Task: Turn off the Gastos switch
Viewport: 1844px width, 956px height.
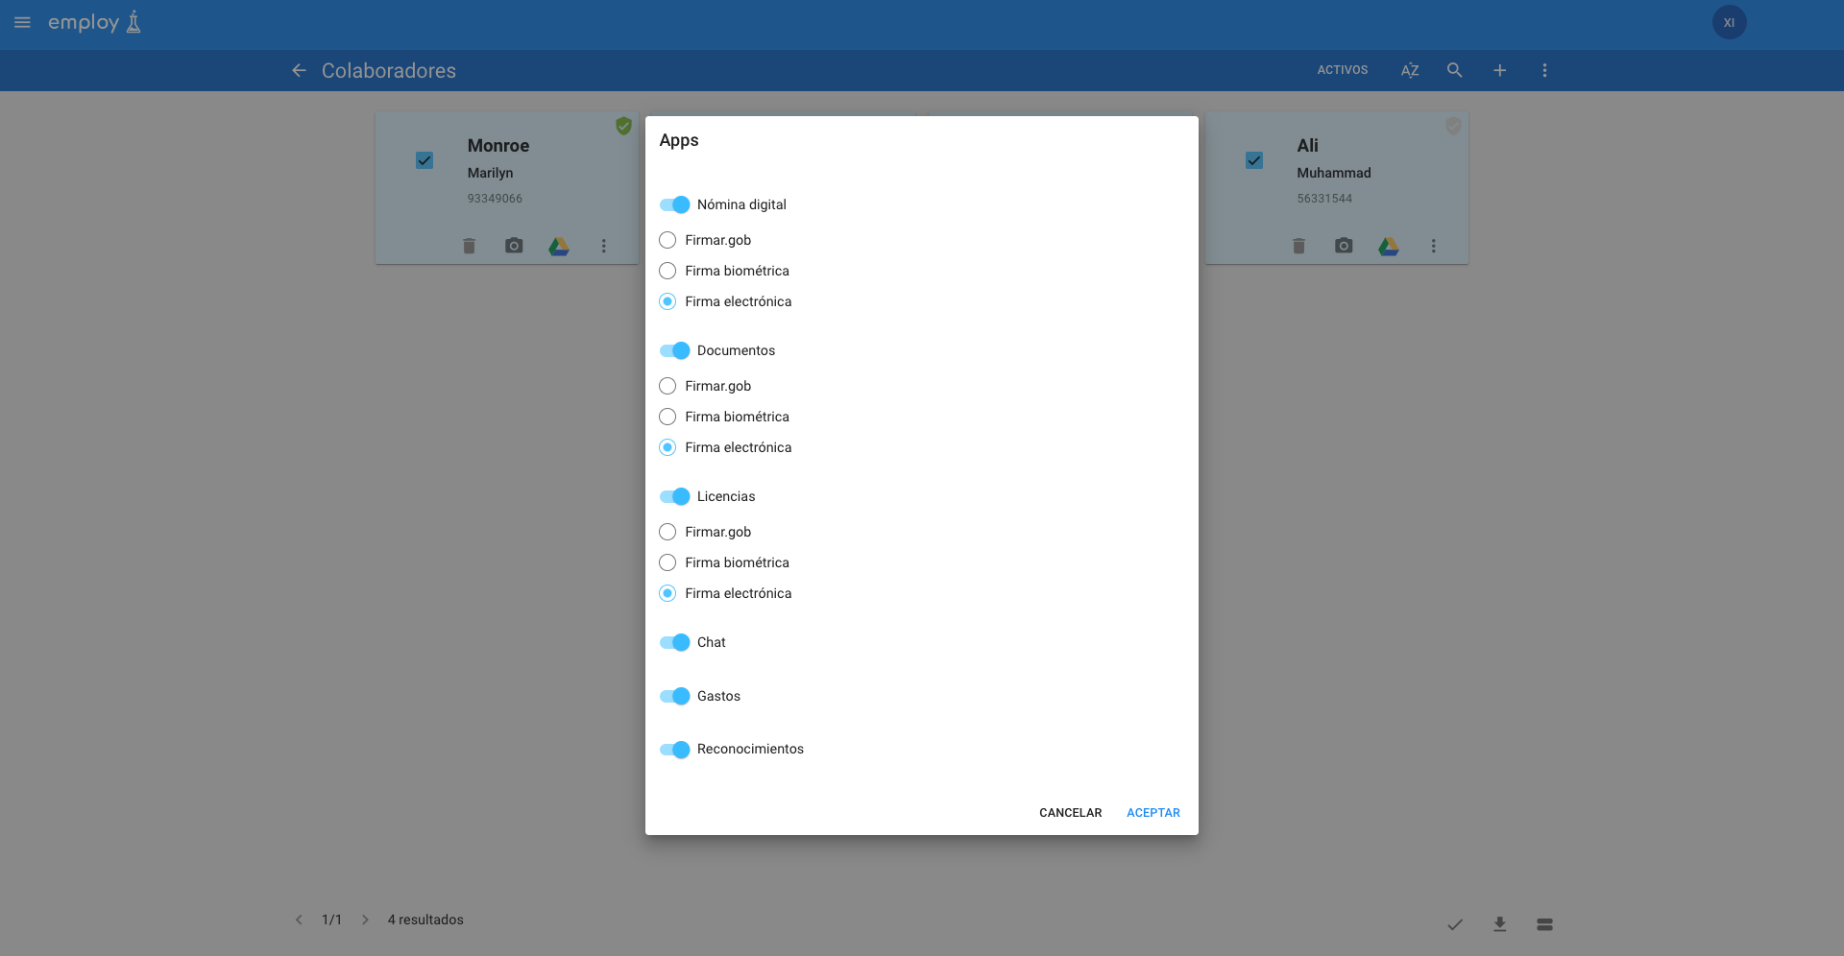Action: (675, 696)
